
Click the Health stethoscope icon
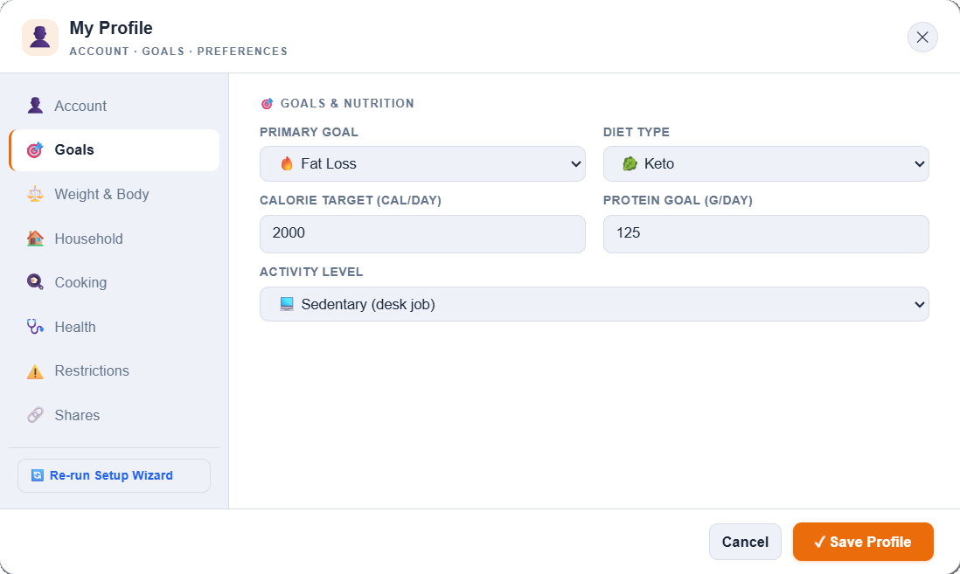click(35, 327)
